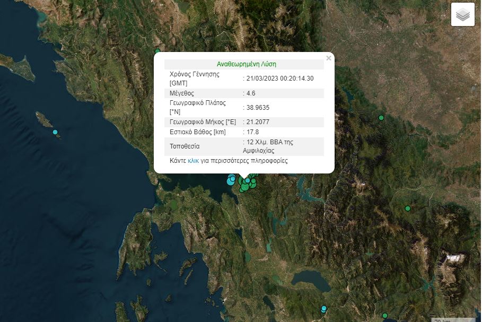Click the large green marker in the cluster

(244, 186)
